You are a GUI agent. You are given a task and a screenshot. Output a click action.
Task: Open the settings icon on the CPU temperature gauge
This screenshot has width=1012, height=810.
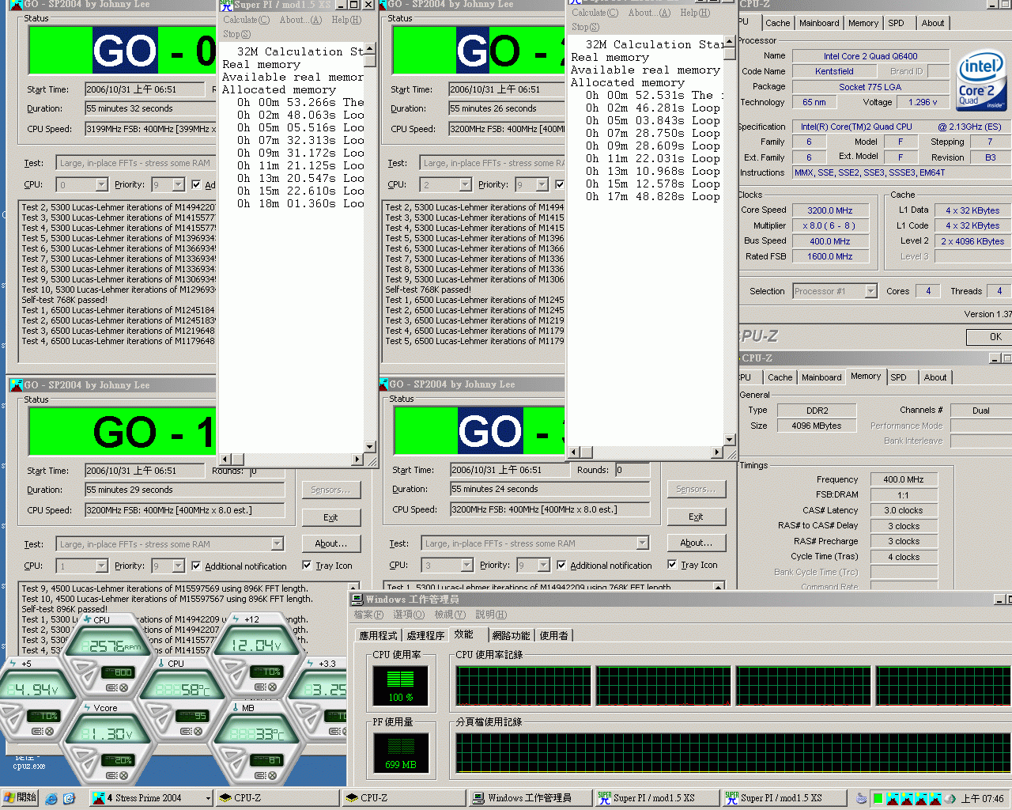coord(186,731)
